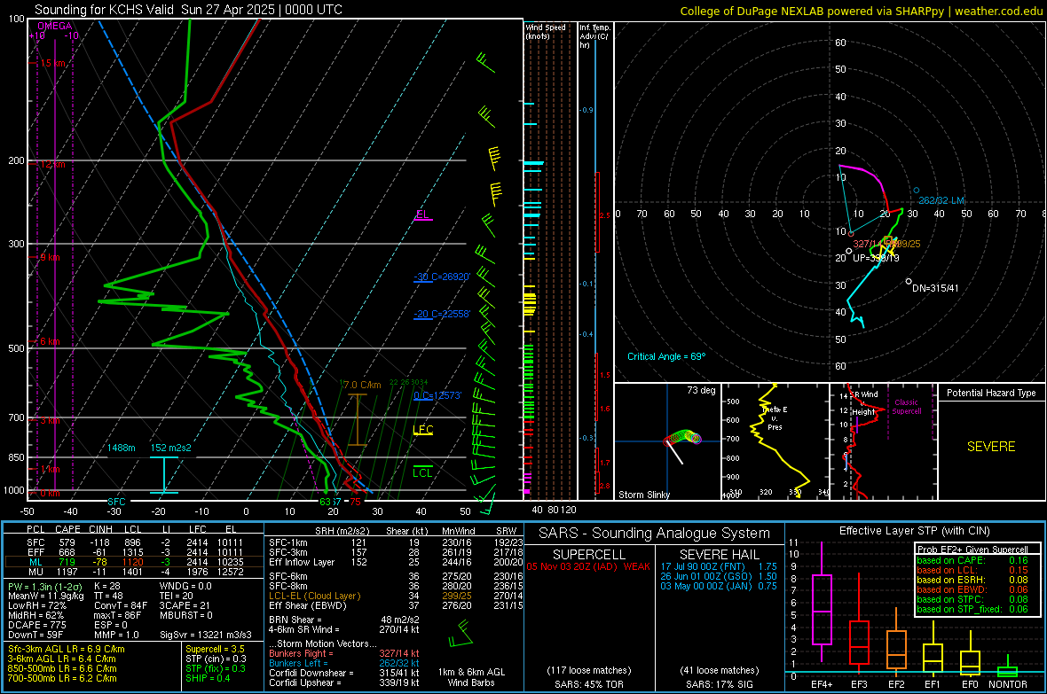
Task: Click the '1km & 6km AGL Wind Barbs' caption
Action: [471, 677]
